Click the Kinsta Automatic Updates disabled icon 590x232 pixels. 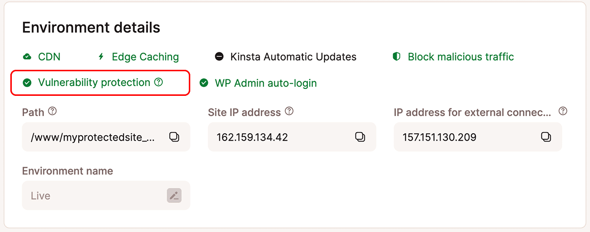coord(219,57)
